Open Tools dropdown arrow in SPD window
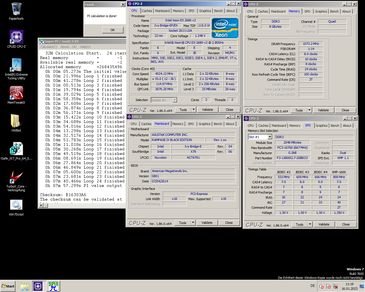This screenshot has width=365, height=292. (310, 224)
